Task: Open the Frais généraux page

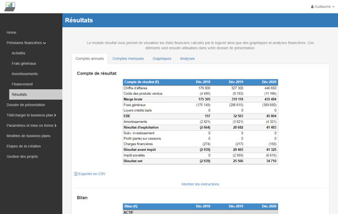Action: point(24,63)
